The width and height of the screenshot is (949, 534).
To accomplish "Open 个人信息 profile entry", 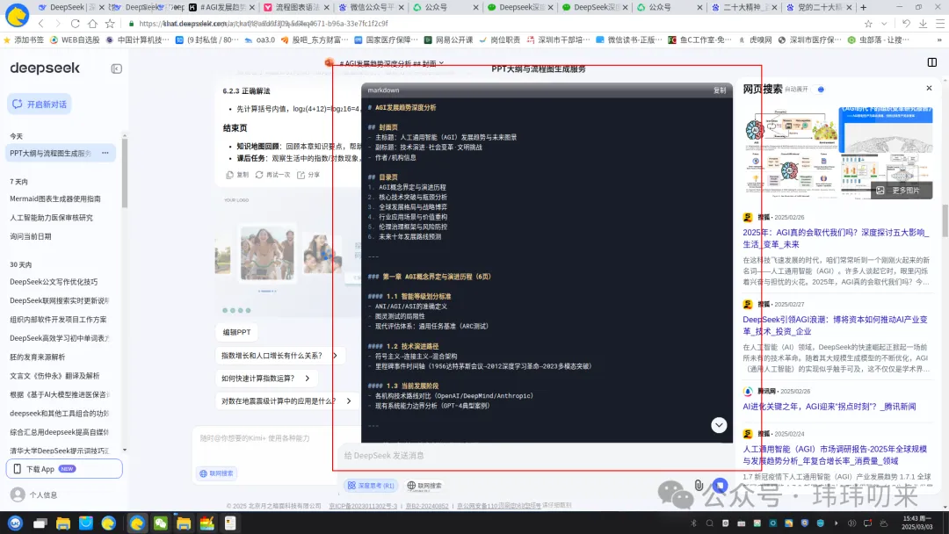I will [x=35, y=494].
